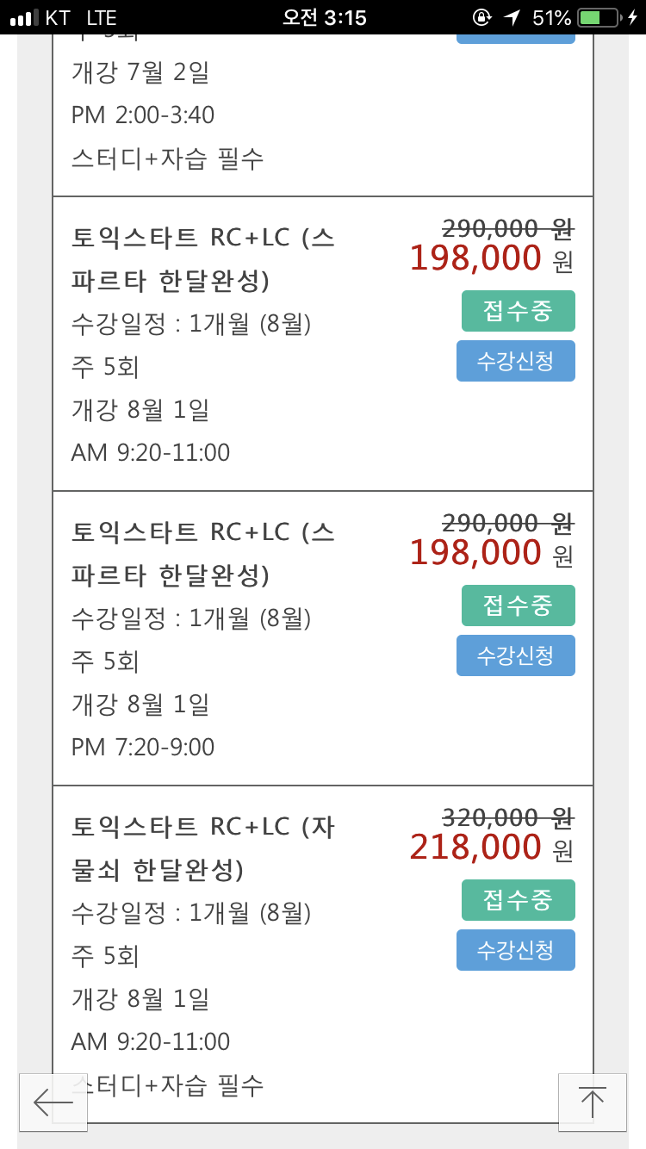Tap the 오전 3:15 clock in status bar

point(324,17)
